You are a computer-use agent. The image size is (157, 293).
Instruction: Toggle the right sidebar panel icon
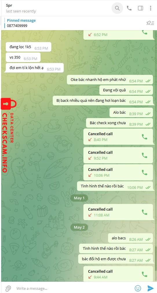click(x=140, y=8)
